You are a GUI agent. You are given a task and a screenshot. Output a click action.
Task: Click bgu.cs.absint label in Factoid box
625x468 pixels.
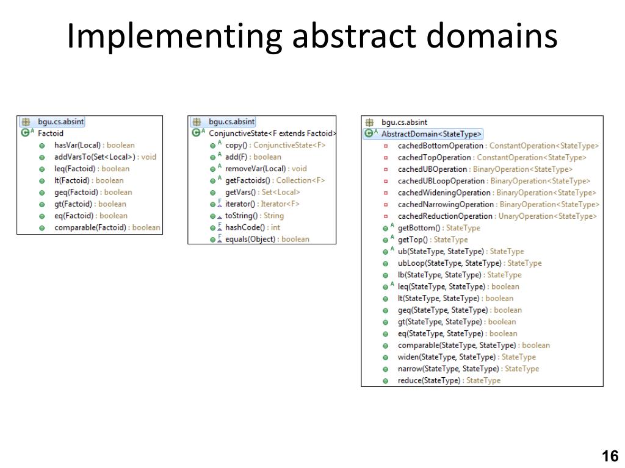(x=60, y=122)
